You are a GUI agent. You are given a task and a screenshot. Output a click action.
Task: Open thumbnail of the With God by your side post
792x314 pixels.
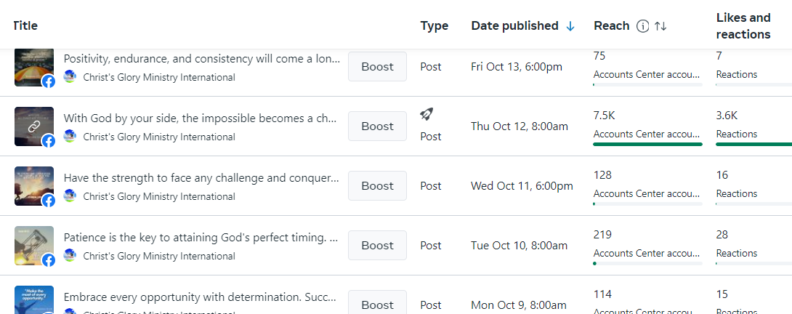click(33, 126)
